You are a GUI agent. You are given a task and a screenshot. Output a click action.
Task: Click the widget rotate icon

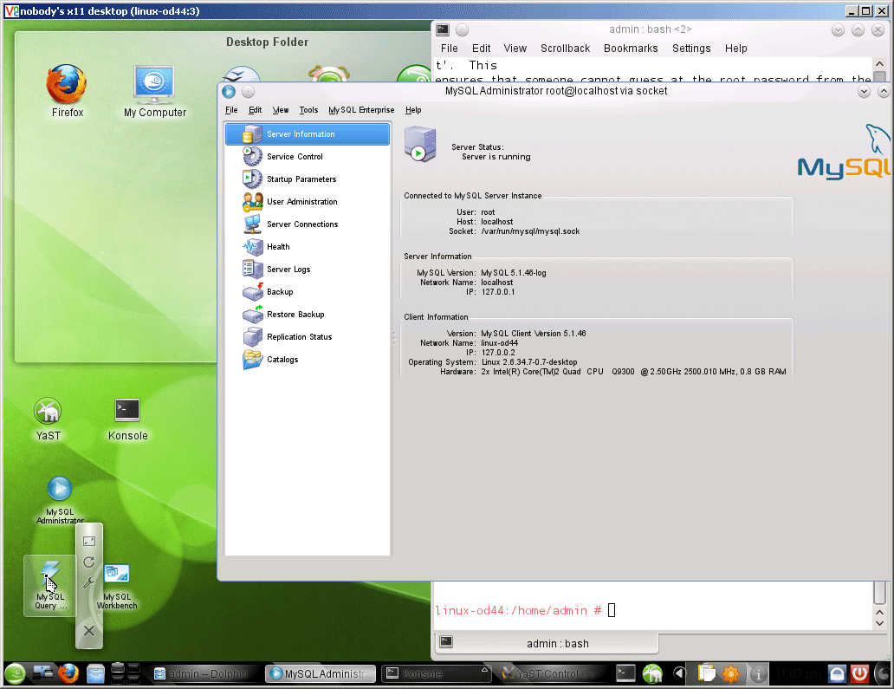tap(89, 562)
